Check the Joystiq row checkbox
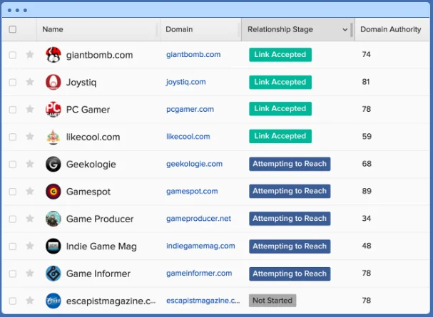 [12, 82]
